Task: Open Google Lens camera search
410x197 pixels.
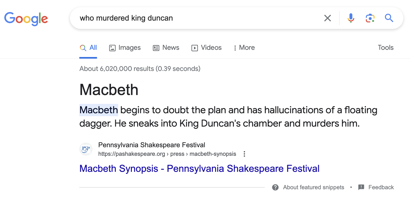Action: pyautogui.click(x=370, y=18)
